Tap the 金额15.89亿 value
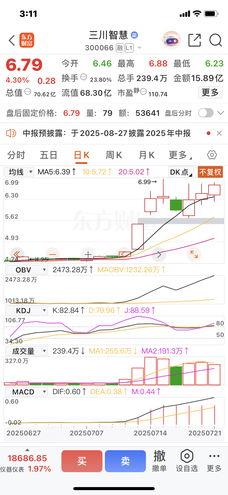The image size is (228, 495). (x=198, y=78)
